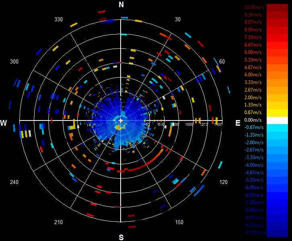This screenshot has height=241, width=292.
Task: Click the -4.00m/s legend label
Action: [254, 165]
